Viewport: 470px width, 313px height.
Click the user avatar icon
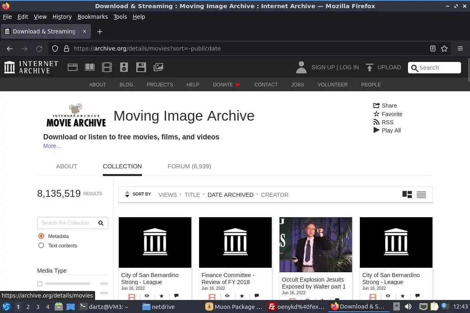[301, 67]
